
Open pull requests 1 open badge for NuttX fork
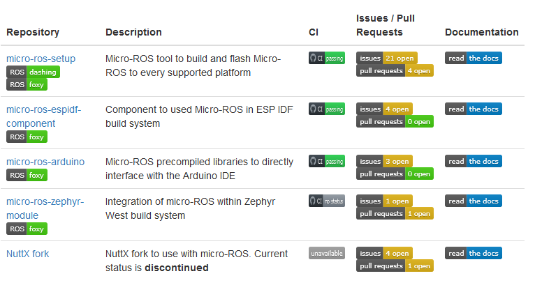pos(395,266)
